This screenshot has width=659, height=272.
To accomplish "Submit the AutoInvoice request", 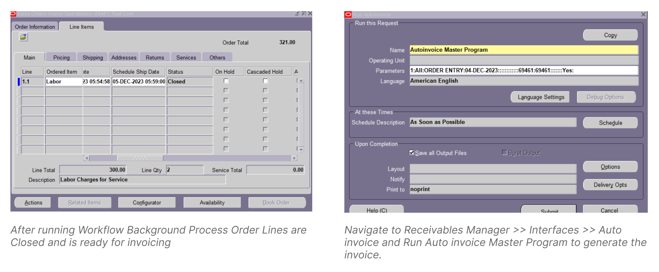I will [549, 209].
